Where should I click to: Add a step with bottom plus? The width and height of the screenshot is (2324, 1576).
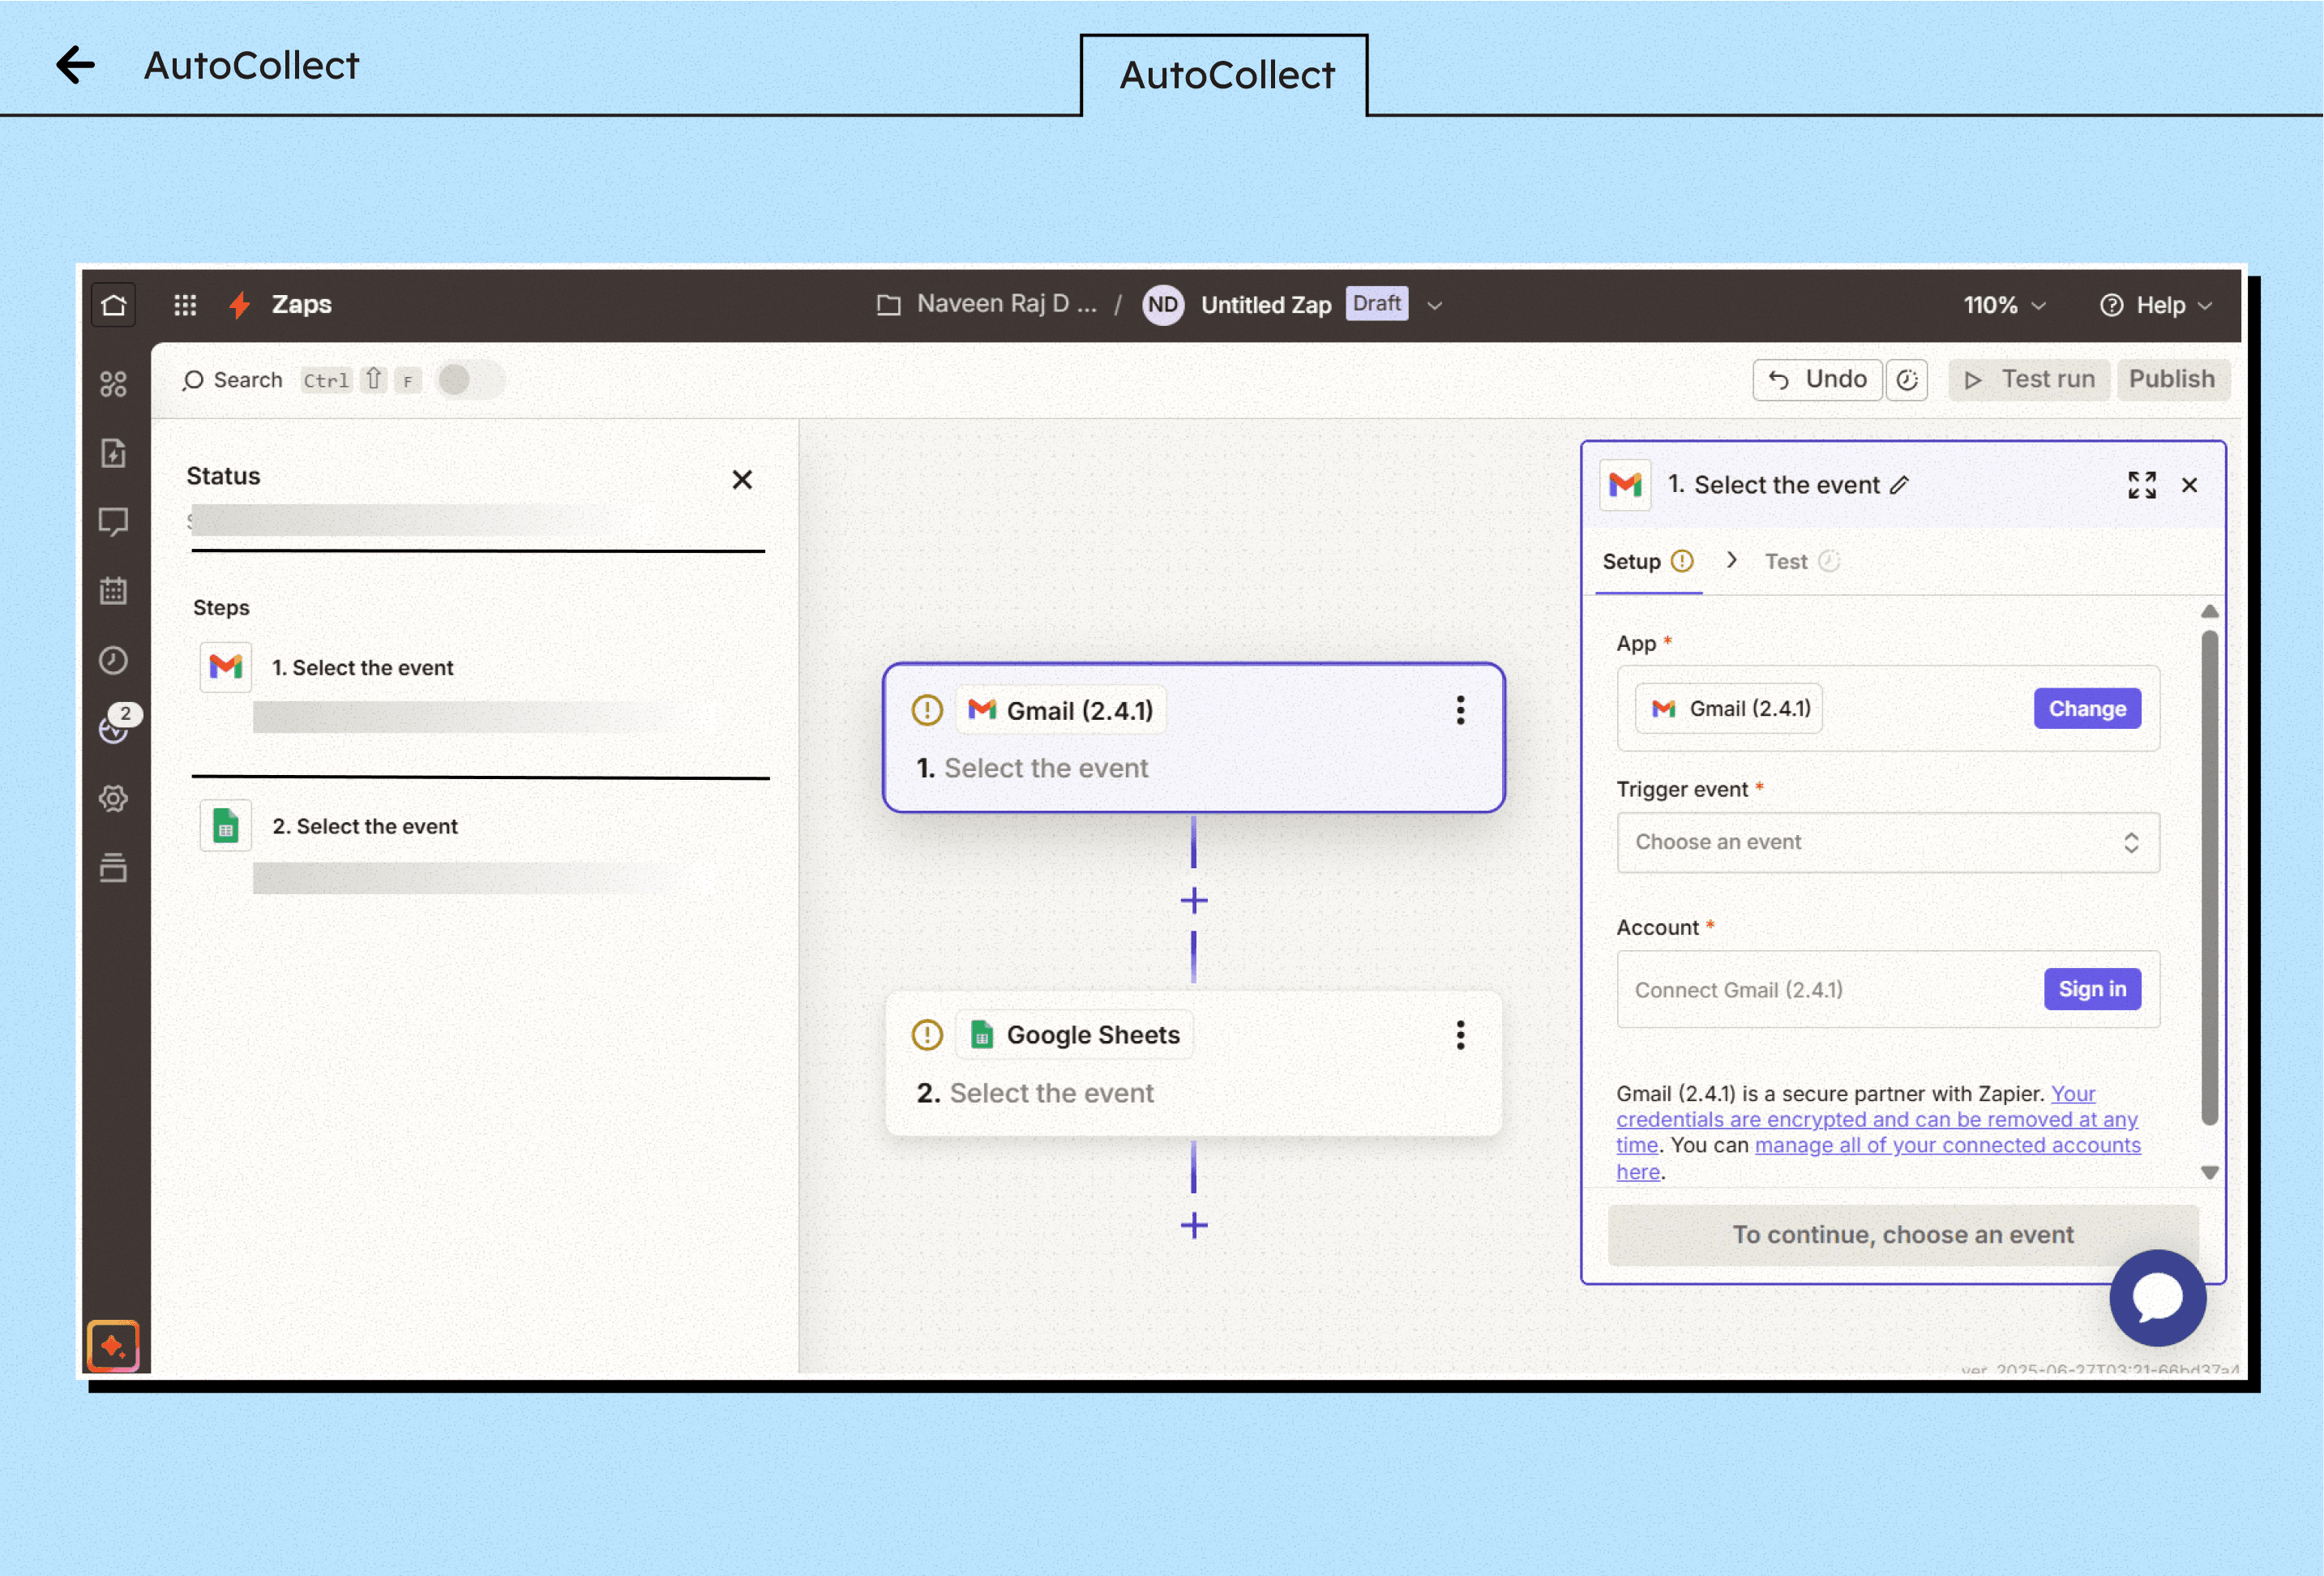click(1194, 1225)
